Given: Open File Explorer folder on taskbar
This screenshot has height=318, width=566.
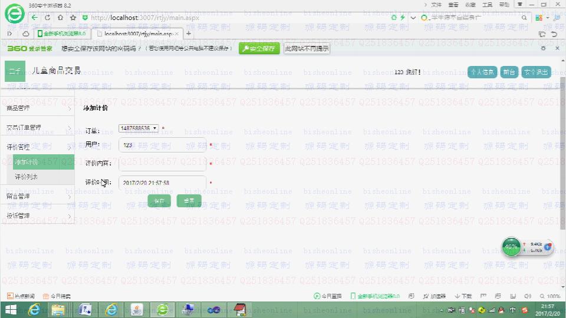Looking at the screenshot, I should point(58,310).
